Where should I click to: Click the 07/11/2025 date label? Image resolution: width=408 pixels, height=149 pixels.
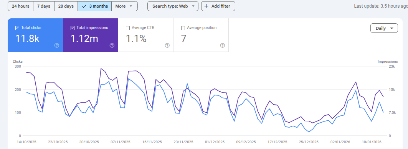point(121,142)
